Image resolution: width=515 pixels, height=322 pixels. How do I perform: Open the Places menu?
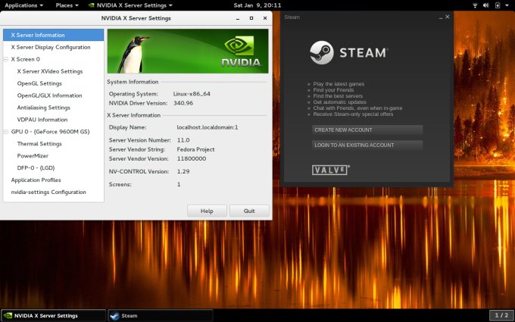tap(67, 5)
